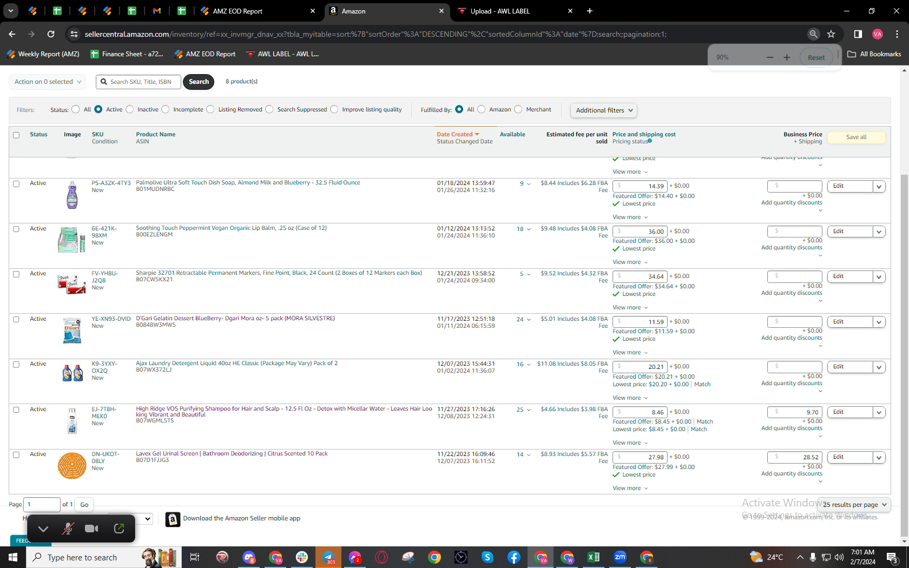This screenshot has height=568, width=909.
Task: Open Edit dropdown arrow for Palmolive row
Action: (879, 187)
